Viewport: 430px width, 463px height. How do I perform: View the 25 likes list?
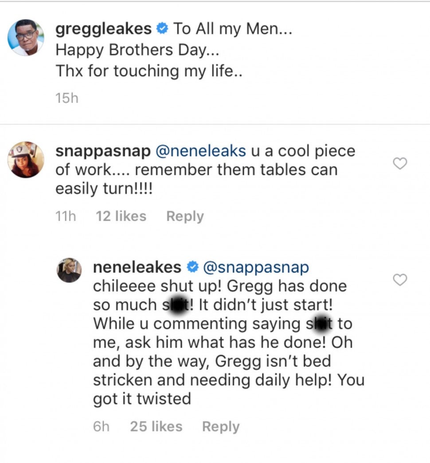click(x=156, y=427)
